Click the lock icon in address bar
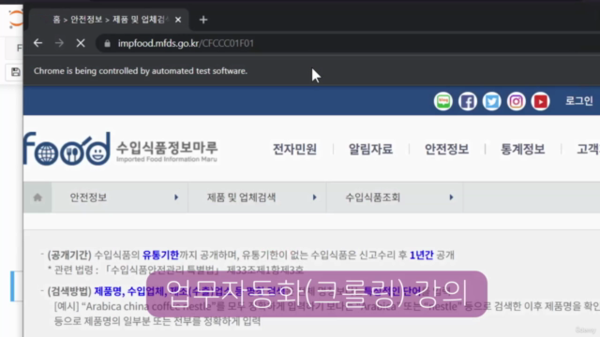This screenshot has width=600, height=337. [107, 44]
